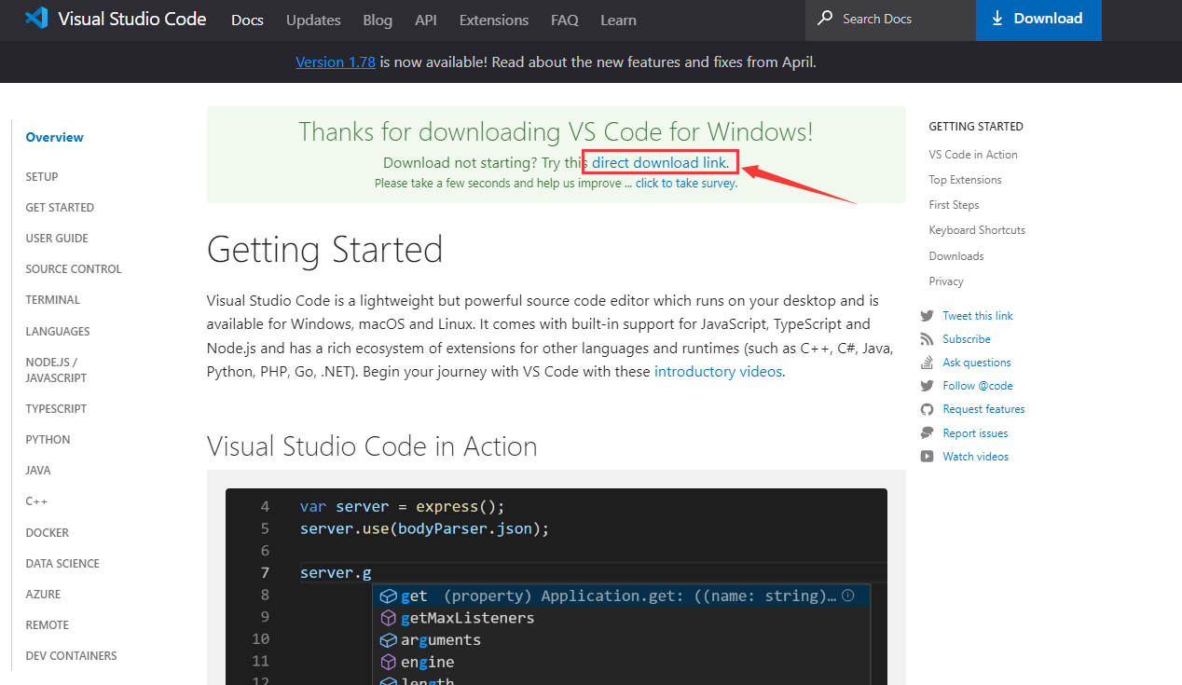Click the Visual Studio Code logo icon

coord(36,19)
